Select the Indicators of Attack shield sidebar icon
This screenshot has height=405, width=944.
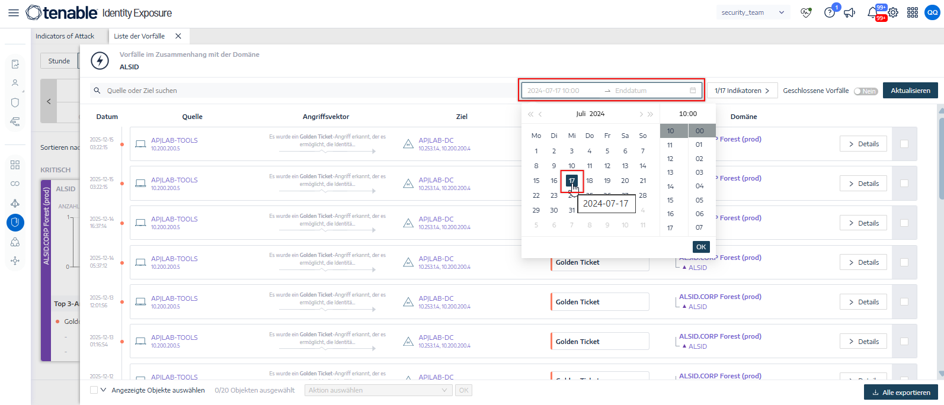click(15, 223)
